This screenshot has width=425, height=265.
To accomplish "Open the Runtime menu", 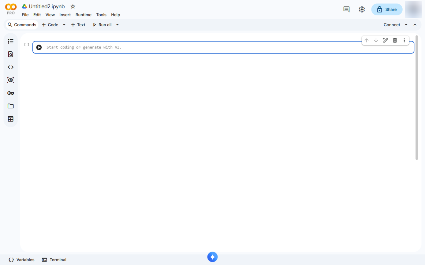I will [x=83, y=15].
